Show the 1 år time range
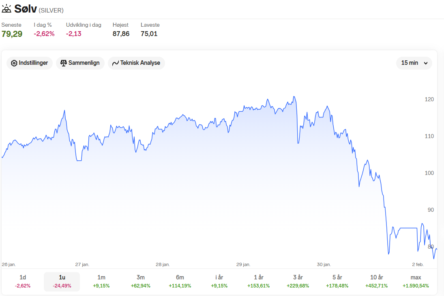Screen dimensions: 444x296 point(259,281)
